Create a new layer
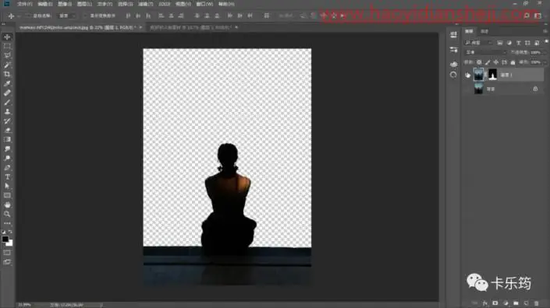 [526, 303]
